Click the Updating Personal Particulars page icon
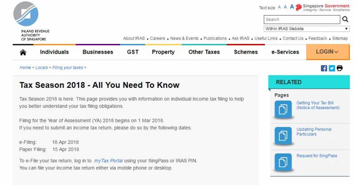The width and height of the screenshot is (355, 185). [283, 135]
